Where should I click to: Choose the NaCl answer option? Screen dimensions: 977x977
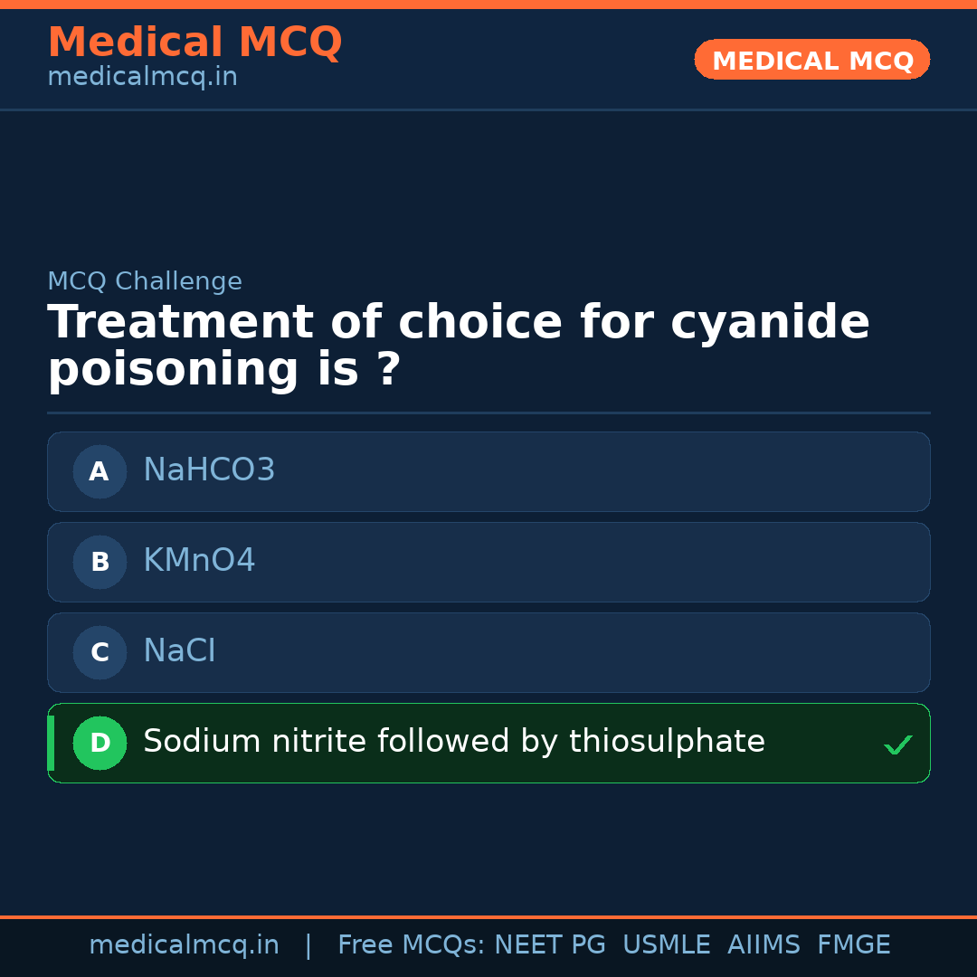click(488, 652)
